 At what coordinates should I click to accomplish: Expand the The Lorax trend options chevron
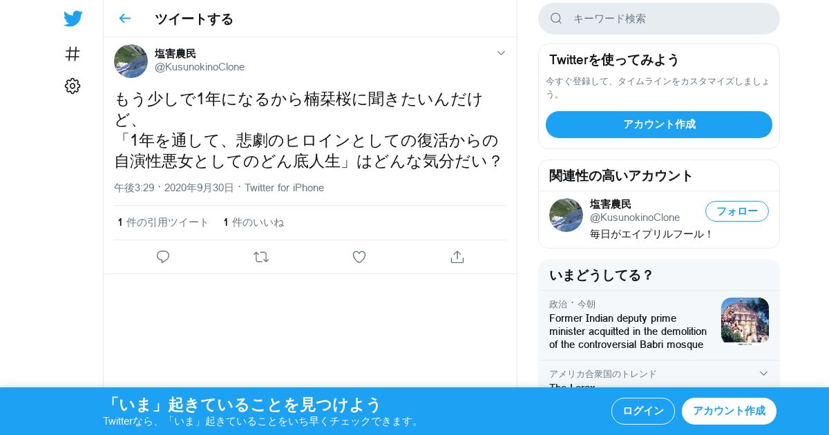tap(763, 374)
